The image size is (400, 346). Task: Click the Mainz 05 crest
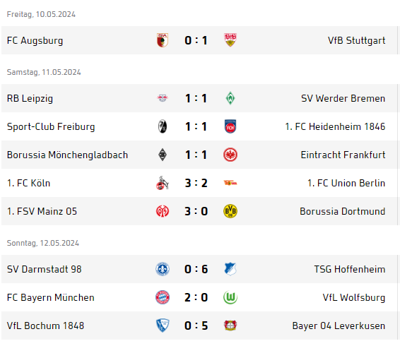click(x=163, y=211)
